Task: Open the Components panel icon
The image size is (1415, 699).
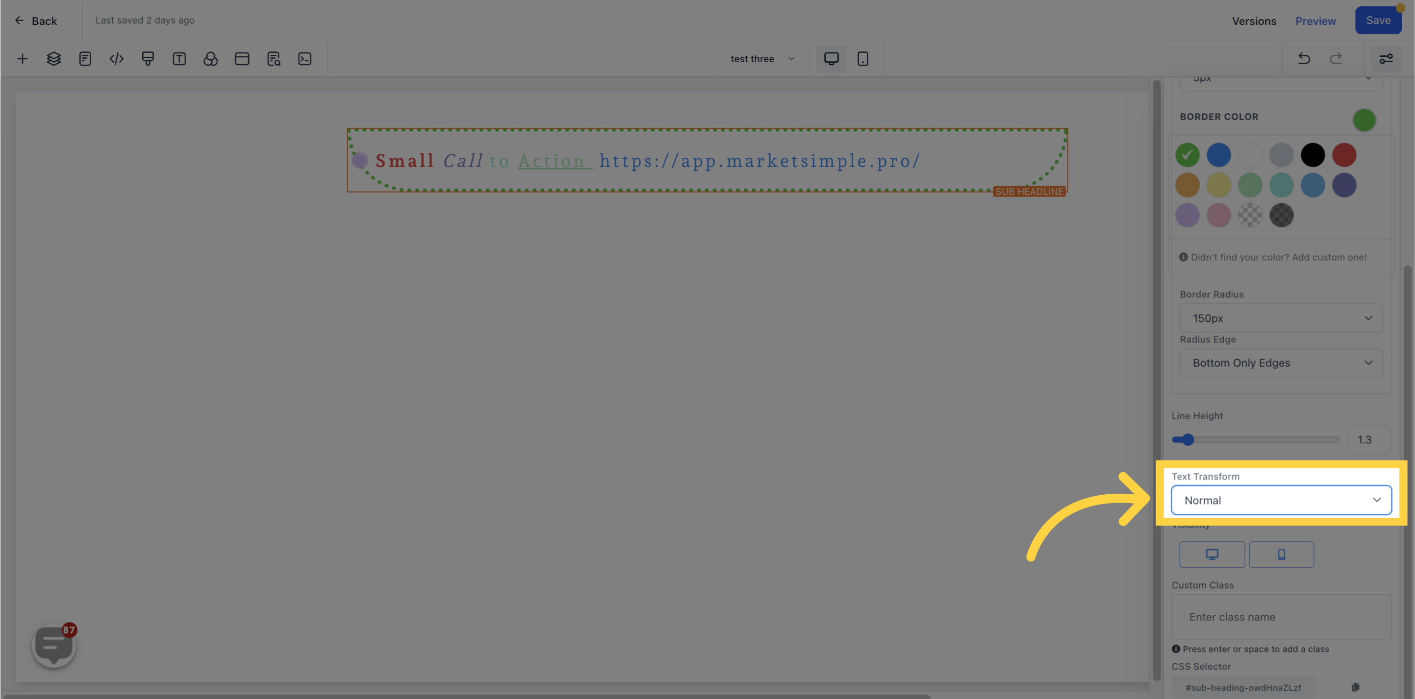Action: [210, 59]
